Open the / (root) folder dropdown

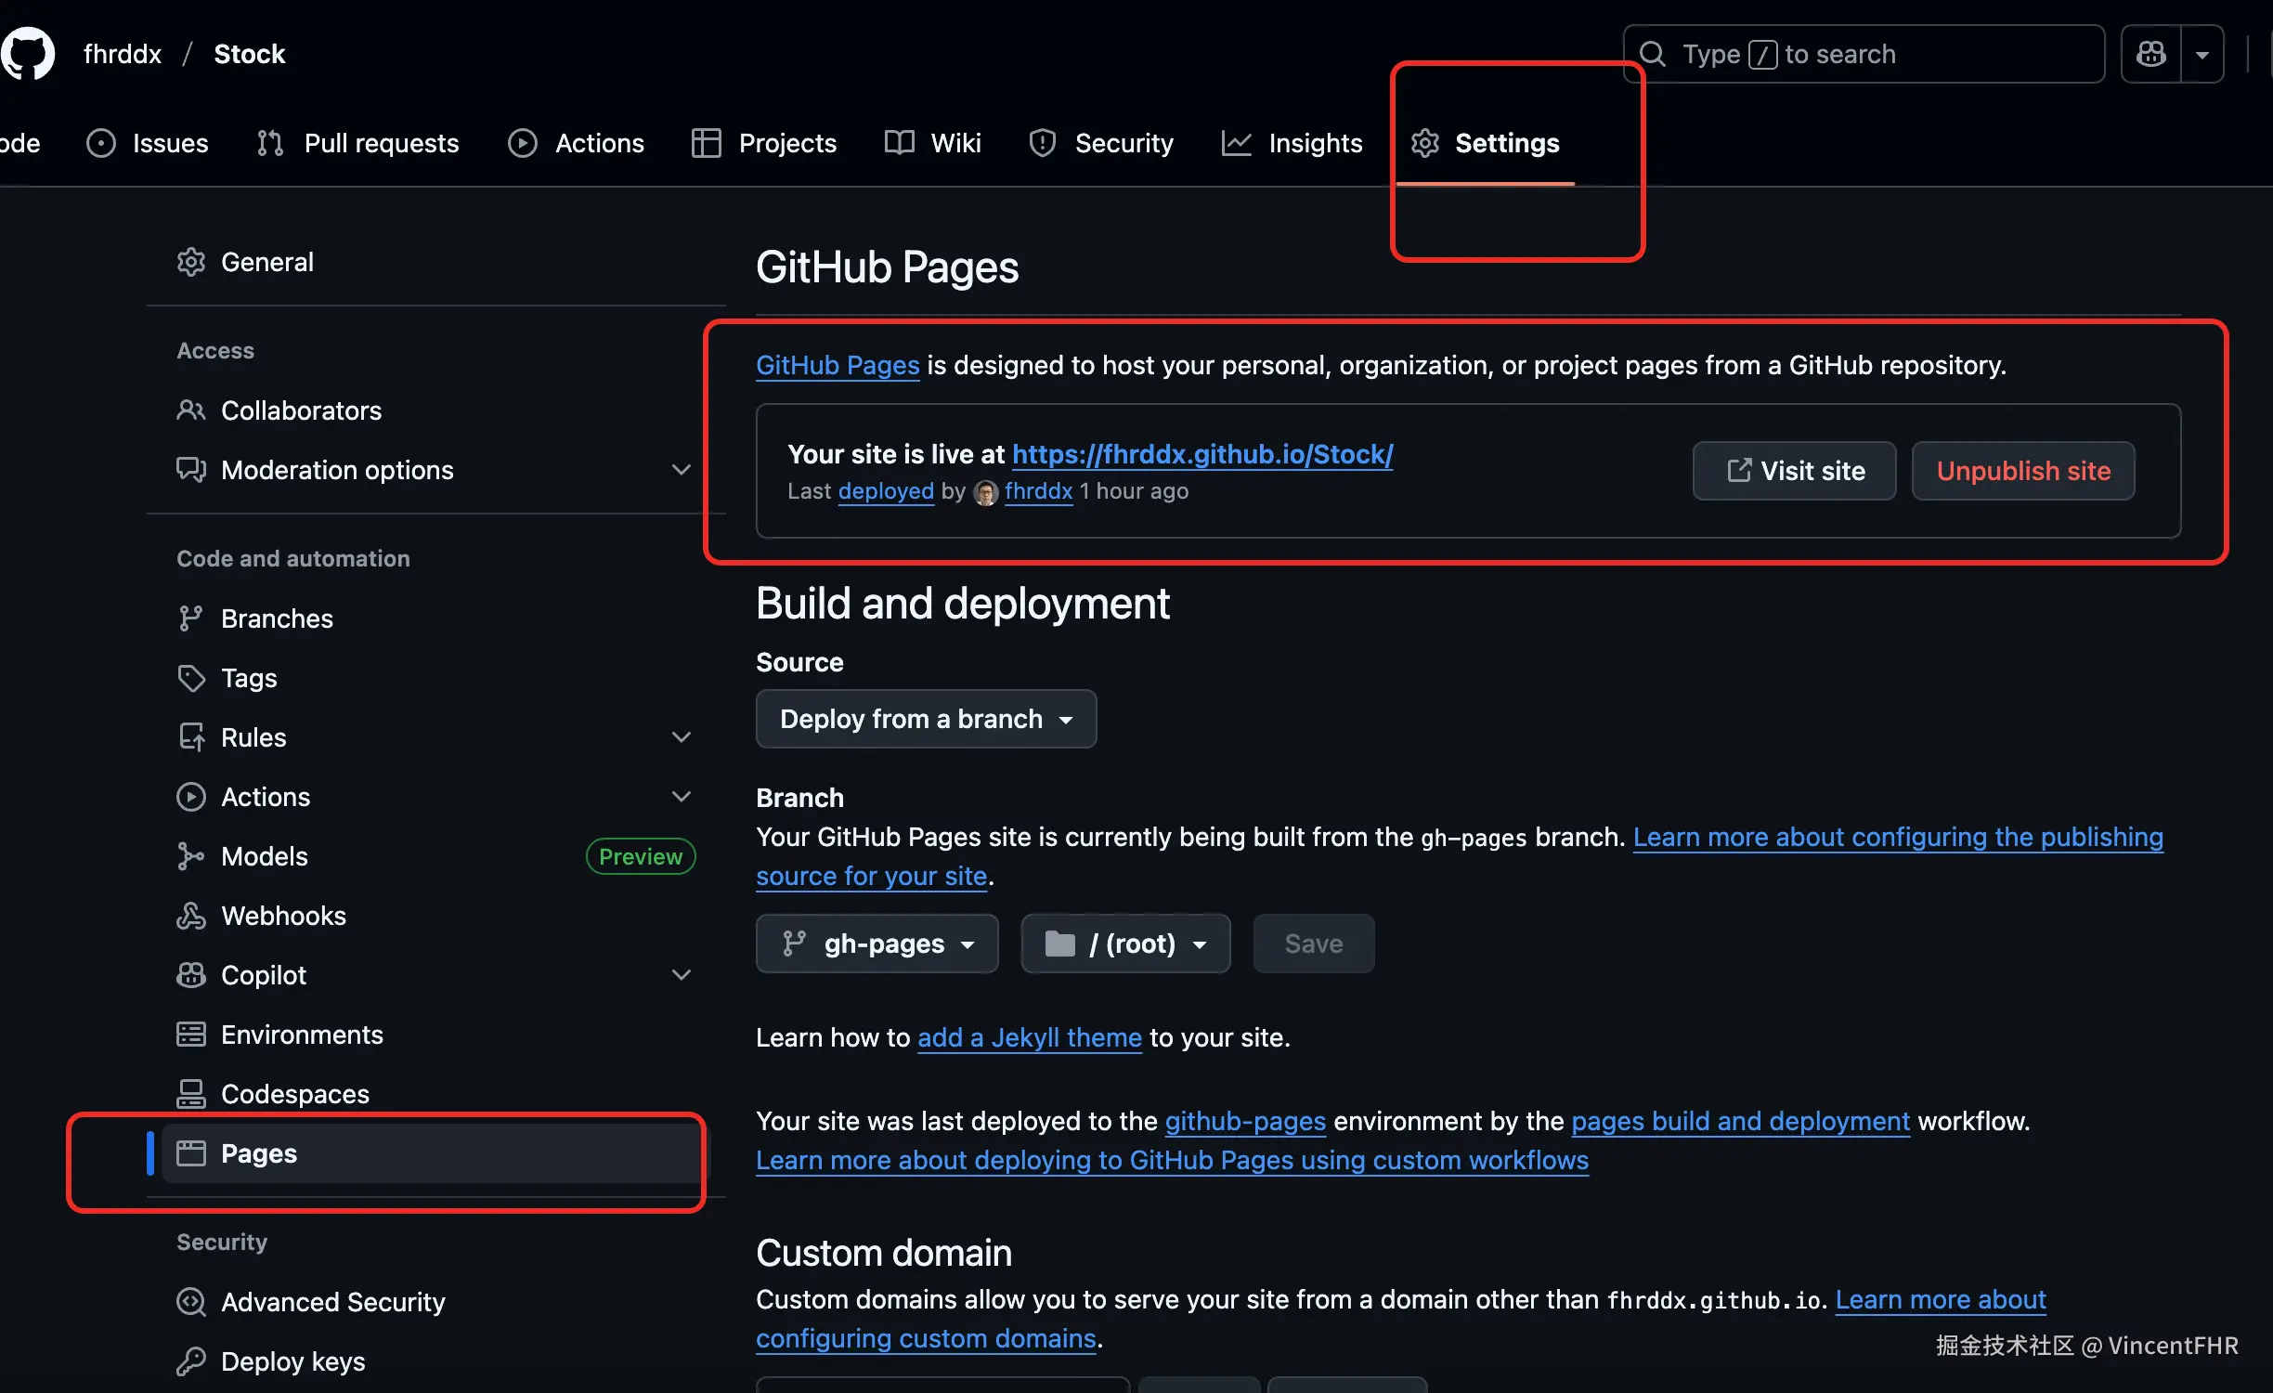(1125, 944)
